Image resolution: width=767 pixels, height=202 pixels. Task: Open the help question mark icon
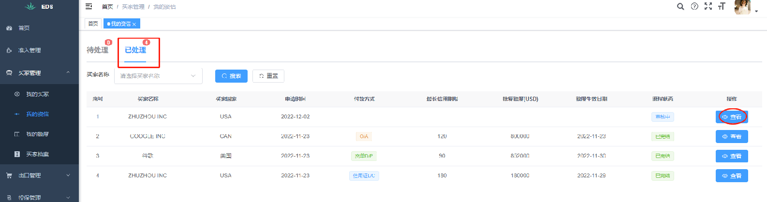point(694,6)
